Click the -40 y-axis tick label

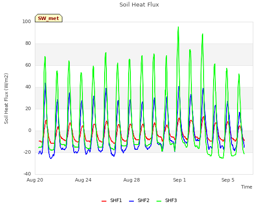[27, 174]
